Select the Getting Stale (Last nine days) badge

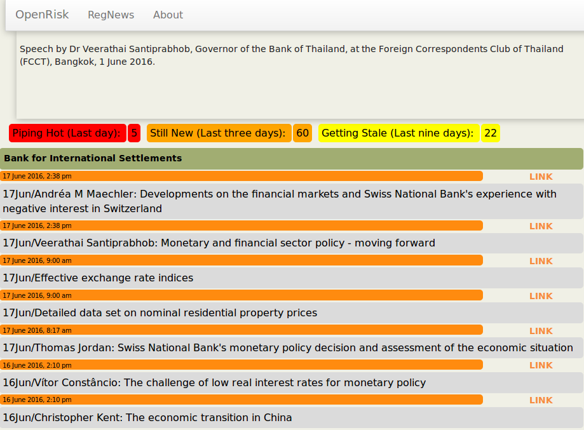pyautogui.click(x=398, y=133)
